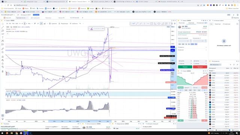Click the purple pencil color icon on chart

91,28
